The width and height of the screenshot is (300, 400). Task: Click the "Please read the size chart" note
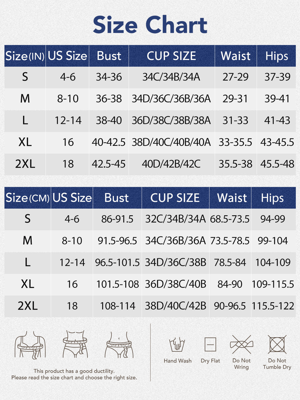pyautogui.click(x=74, y=377)
